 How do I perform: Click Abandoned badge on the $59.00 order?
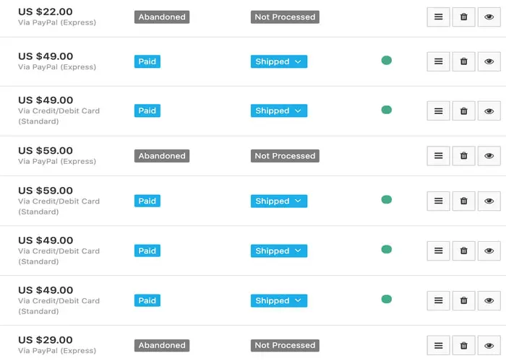pos(162,156)
